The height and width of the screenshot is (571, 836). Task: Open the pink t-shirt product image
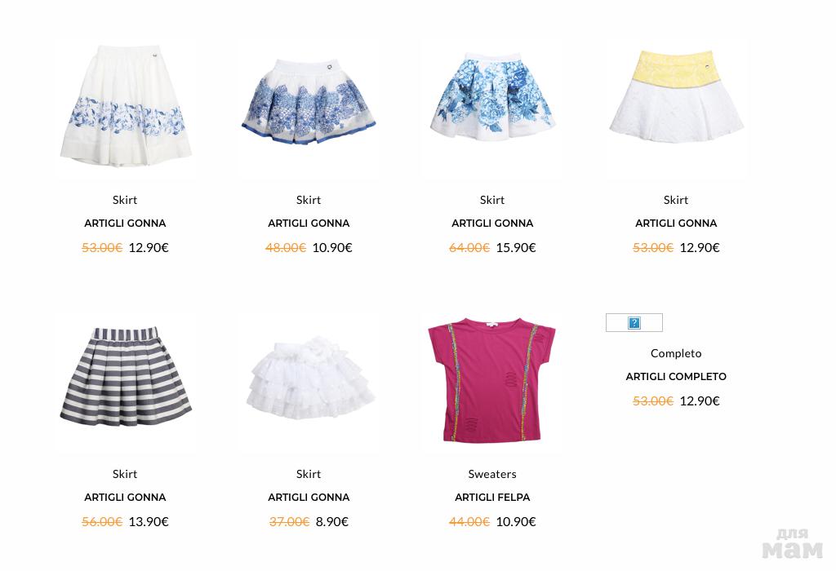(492, 380)
